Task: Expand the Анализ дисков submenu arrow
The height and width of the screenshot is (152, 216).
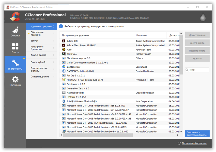Action: pos(53,55)
